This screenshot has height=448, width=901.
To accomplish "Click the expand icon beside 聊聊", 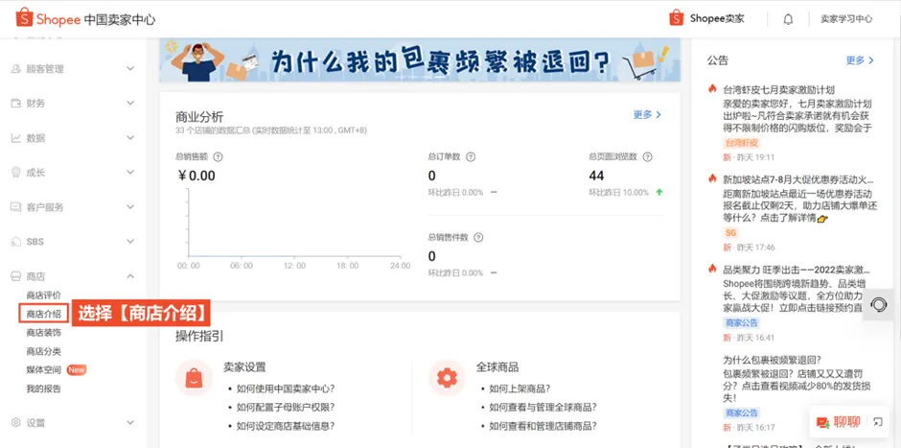I will pos(877,422).
